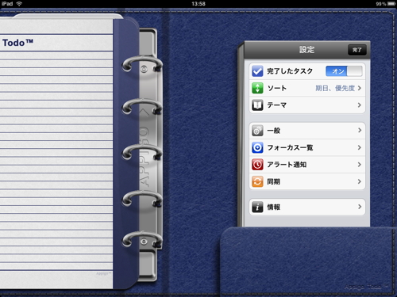Expand the フォーカス一覧 row chevron
Image resolution: width=397 pixels, height=297 pixels.
(x=360, y=147)
